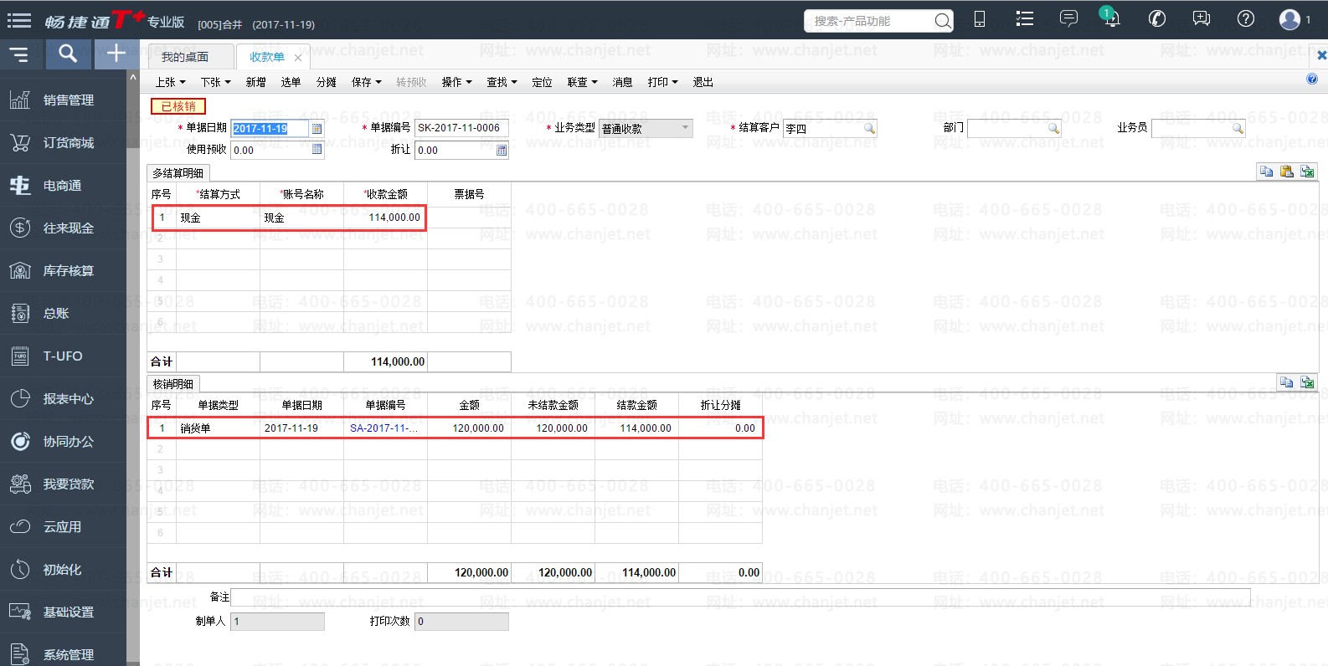Viewport: 1328px width, 666px height.
Task: Open 库存核算 inventory accounting module
Action: coord(64,271)
